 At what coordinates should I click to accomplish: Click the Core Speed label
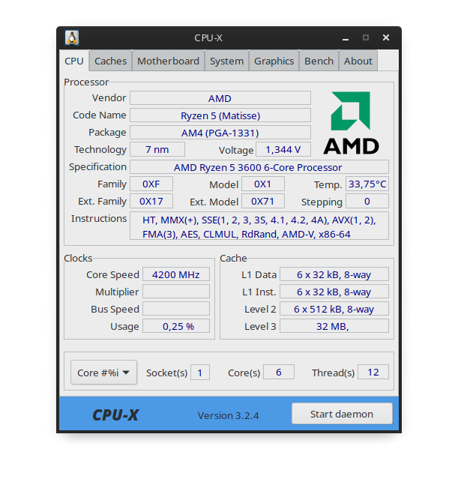tap(112, 274)
